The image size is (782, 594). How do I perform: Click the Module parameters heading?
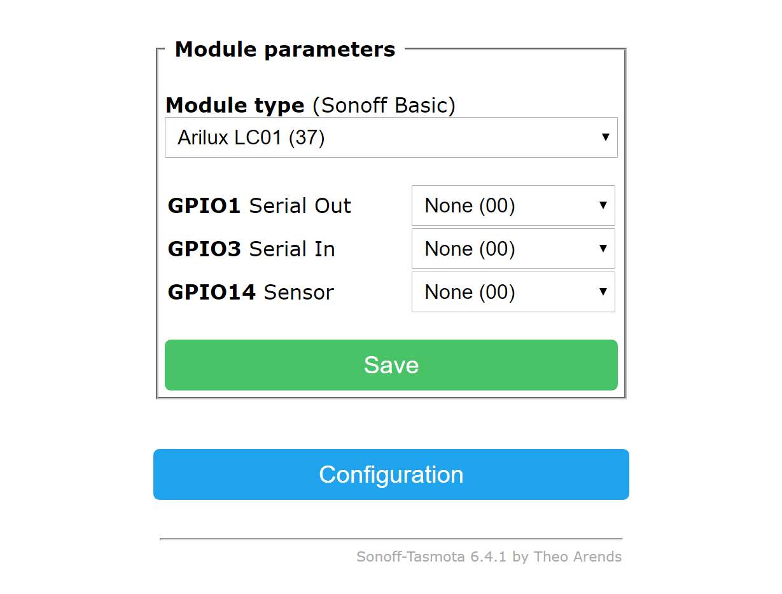tap(285, 50)
